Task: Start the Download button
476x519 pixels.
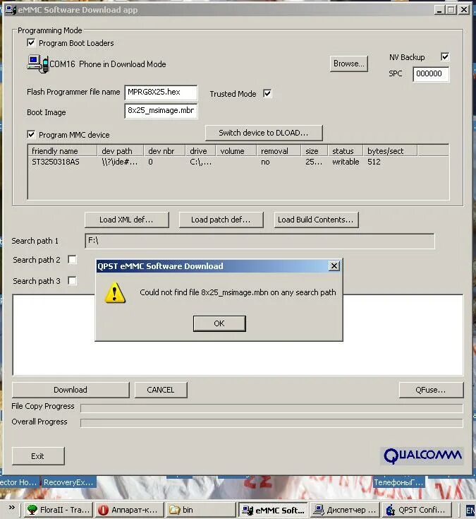Action: pyautogui.click(x=71, y=390)
